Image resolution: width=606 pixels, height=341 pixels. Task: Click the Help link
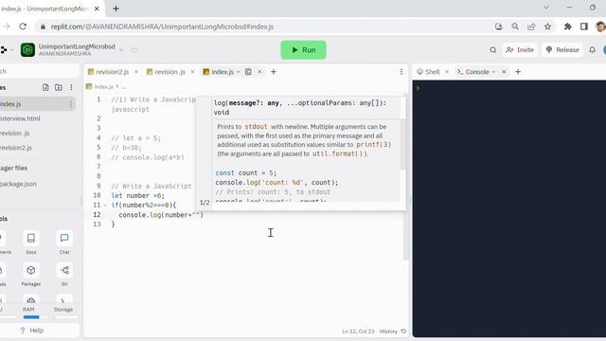pos(31,331)
